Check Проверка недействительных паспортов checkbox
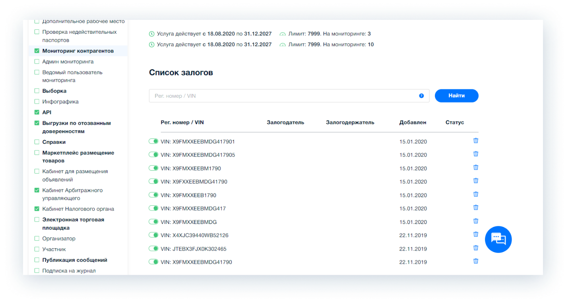Image resolution: width=568 pixels, height=303 pixels. (x=37, y=32)
